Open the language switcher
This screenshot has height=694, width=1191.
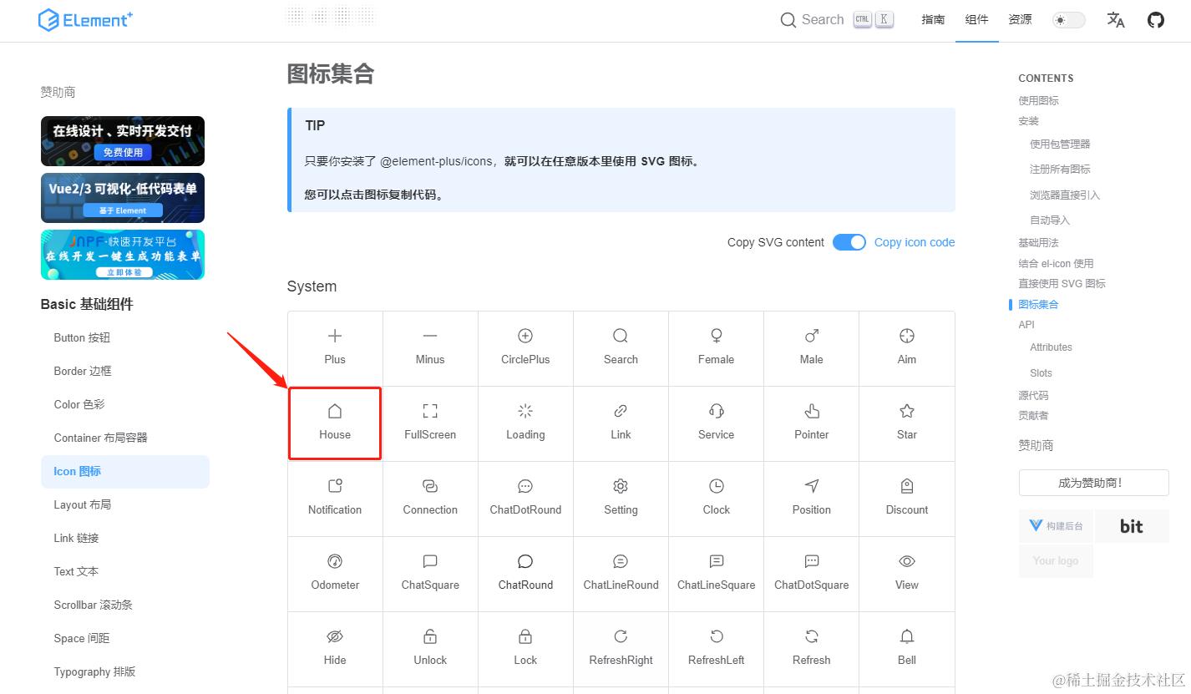[1115, 19]
